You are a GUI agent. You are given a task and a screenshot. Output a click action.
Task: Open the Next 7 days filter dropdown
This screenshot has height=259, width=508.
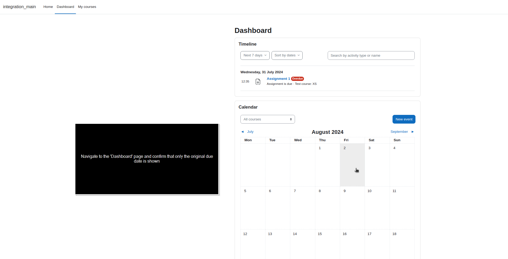pos(255,55)
